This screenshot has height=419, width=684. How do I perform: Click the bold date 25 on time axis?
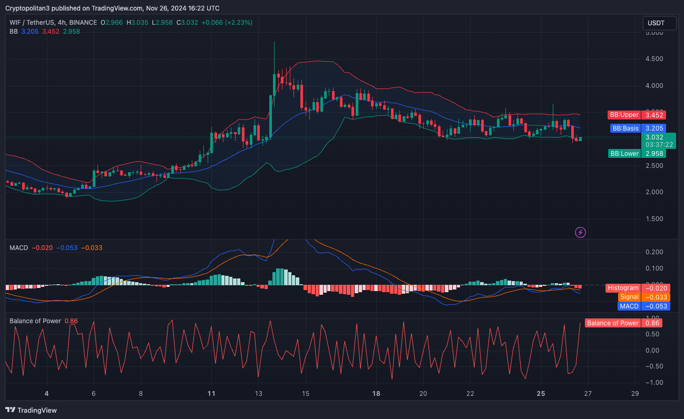(x=541, y=393)
